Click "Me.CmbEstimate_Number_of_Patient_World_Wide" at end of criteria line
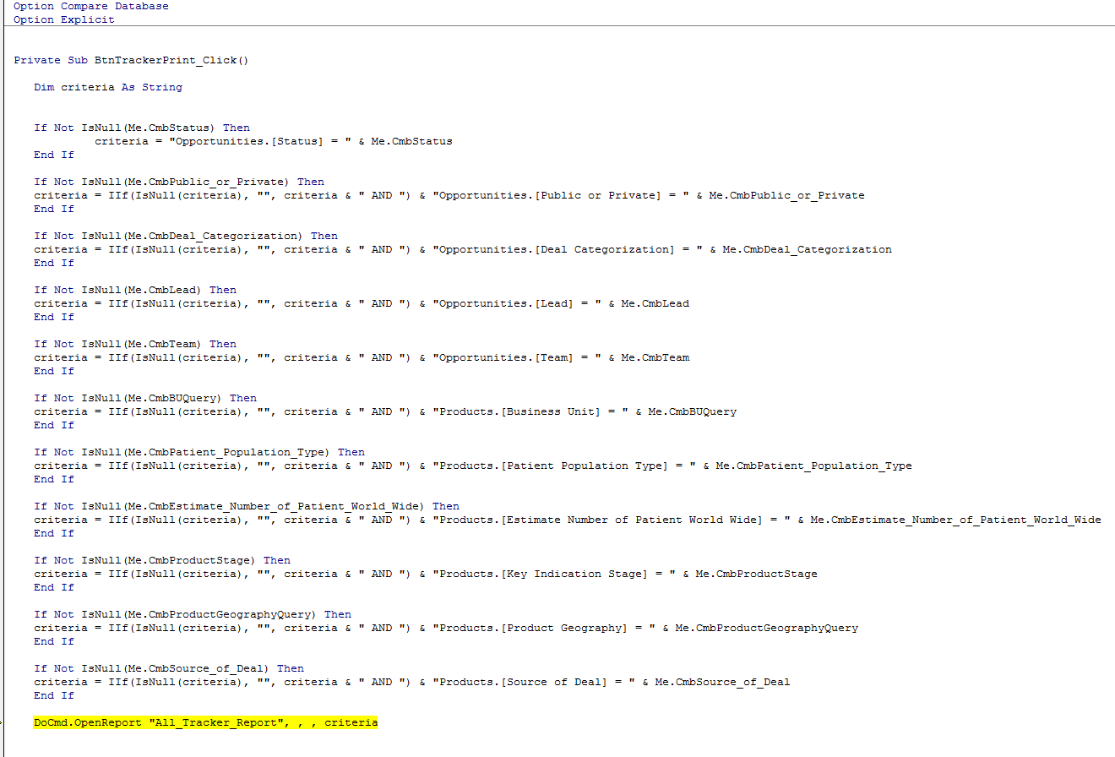The width and height of the screenshot is (1115, 757). 956,520
